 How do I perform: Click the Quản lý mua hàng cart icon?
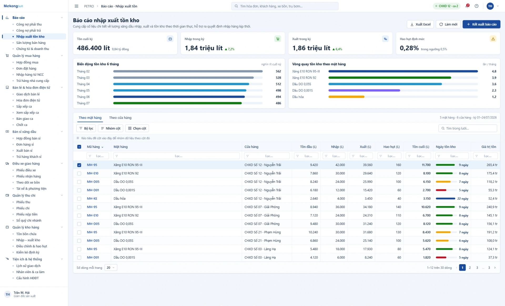click(x=7, y=56)
